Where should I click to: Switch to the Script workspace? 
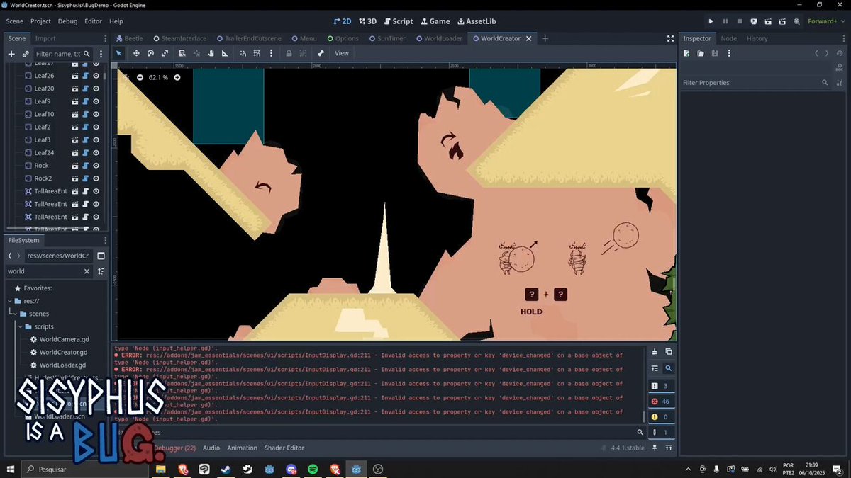coord(398,21)
